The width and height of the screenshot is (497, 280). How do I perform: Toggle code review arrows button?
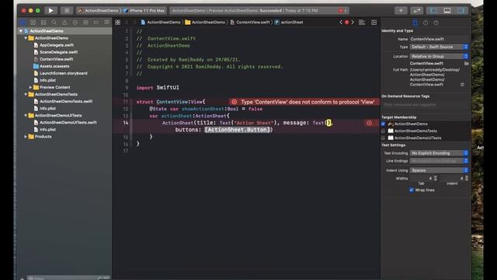[416, 10]
